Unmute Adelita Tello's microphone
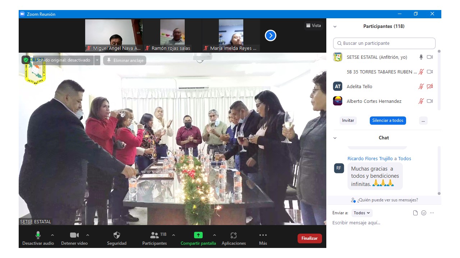The image size is (460, 258). (421, 86)
